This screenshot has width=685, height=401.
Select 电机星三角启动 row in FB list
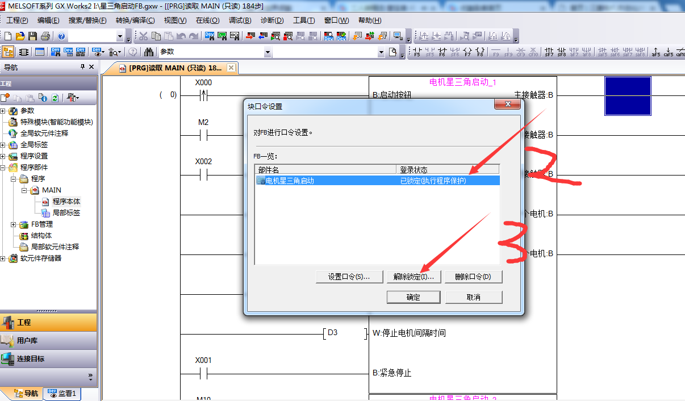(290, 181)
